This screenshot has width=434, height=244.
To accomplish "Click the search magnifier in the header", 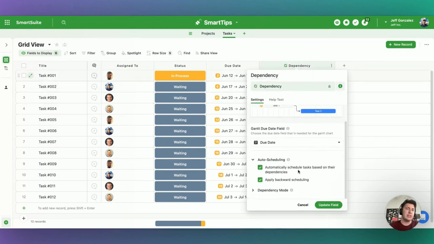I will [63, 22].
